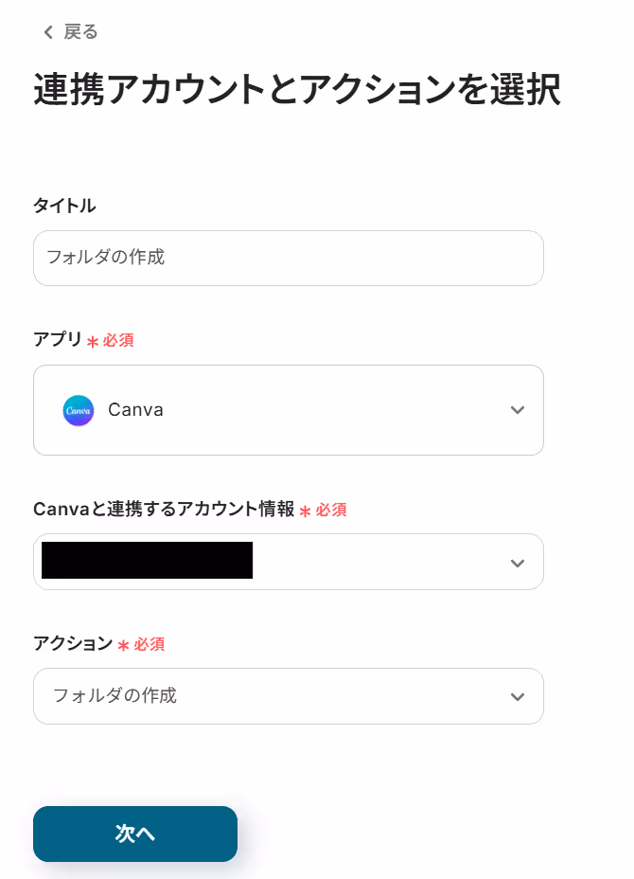Click empty area inside the app selector box
The image size is (634, 879).
coord(336,410)
